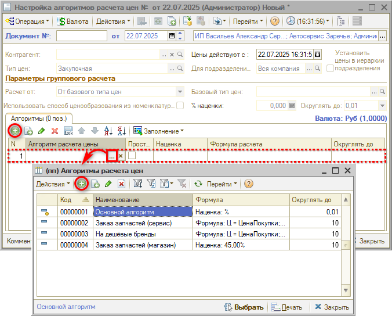Open the Операция menu
Screen dimensions: 392x316
click(27, 21)
